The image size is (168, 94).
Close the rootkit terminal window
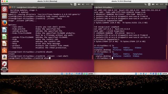pyautogui.click(x=10, y=7)
